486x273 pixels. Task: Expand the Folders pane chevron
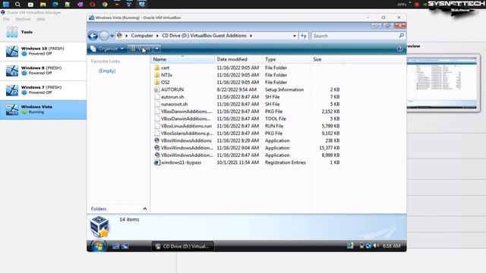[x=145, y=209]
